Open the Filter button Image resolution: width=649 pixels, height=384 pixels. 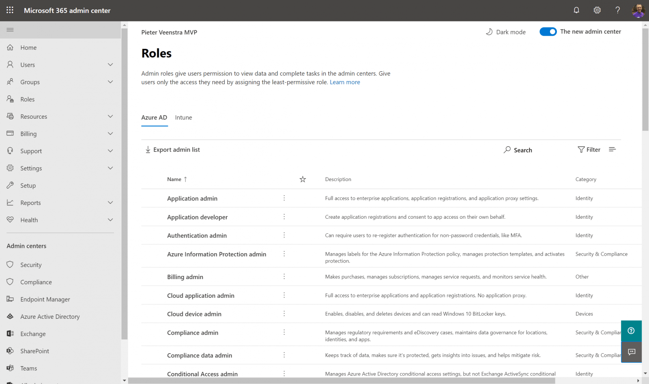point(589,149)
